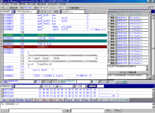Click jump-to-top button of source scrollbar
The height and width of the screenshot is (113, 155).
tap(153, 15)
